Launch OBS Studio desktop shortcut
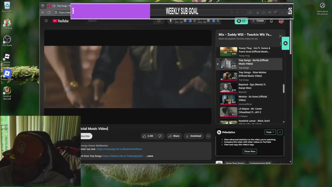The height and width of the screenshot is (187, 332). point(7,41)
